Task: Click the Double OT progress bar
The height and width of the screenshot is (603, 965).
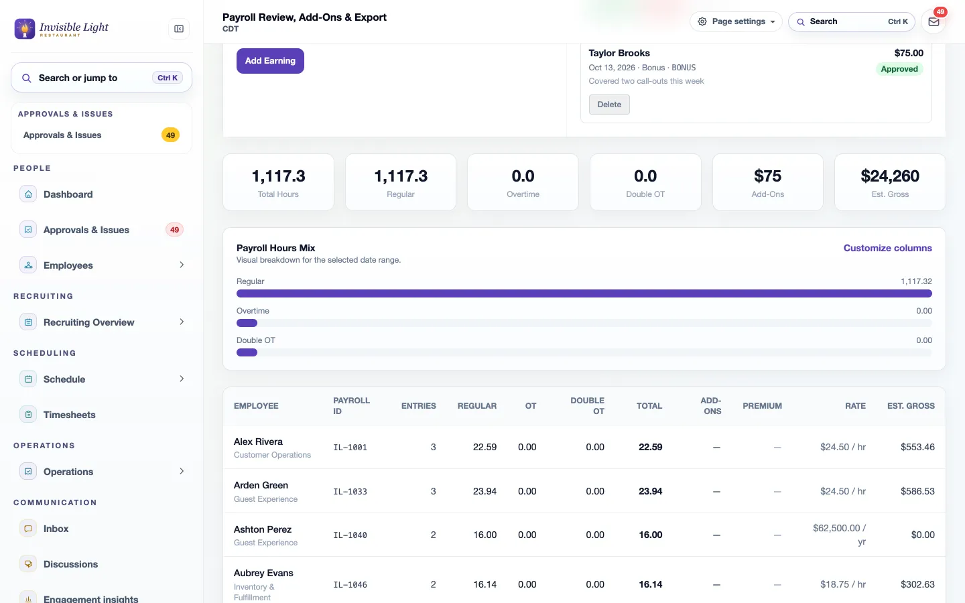Action: (x=584, y=352)
